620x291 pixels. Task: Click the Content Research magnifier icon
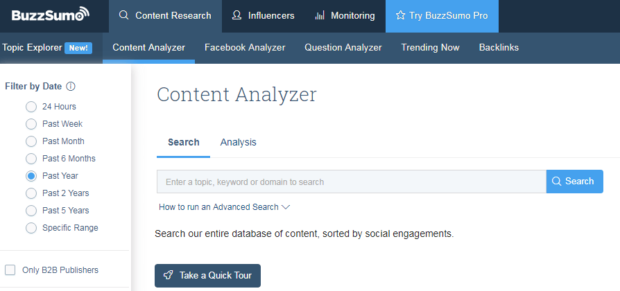pos(124,15)
